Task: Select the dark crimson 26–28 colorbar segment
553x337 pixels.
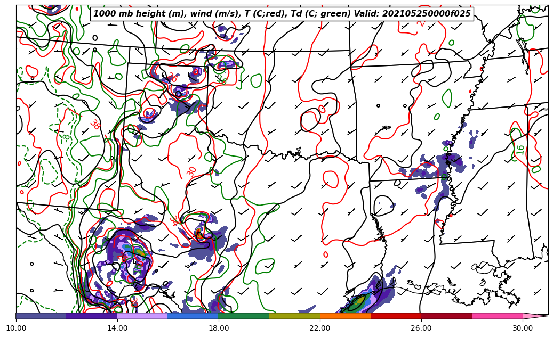Action: [x=446, y=316]
